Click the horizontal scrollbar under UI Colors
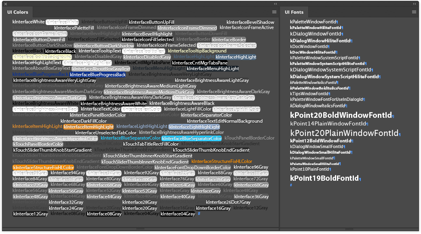This screenshot has height=234, width=421. (141, 229)
